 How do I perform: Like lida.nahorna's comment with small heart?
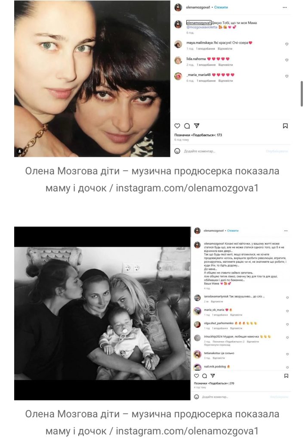tap(287, 60)
